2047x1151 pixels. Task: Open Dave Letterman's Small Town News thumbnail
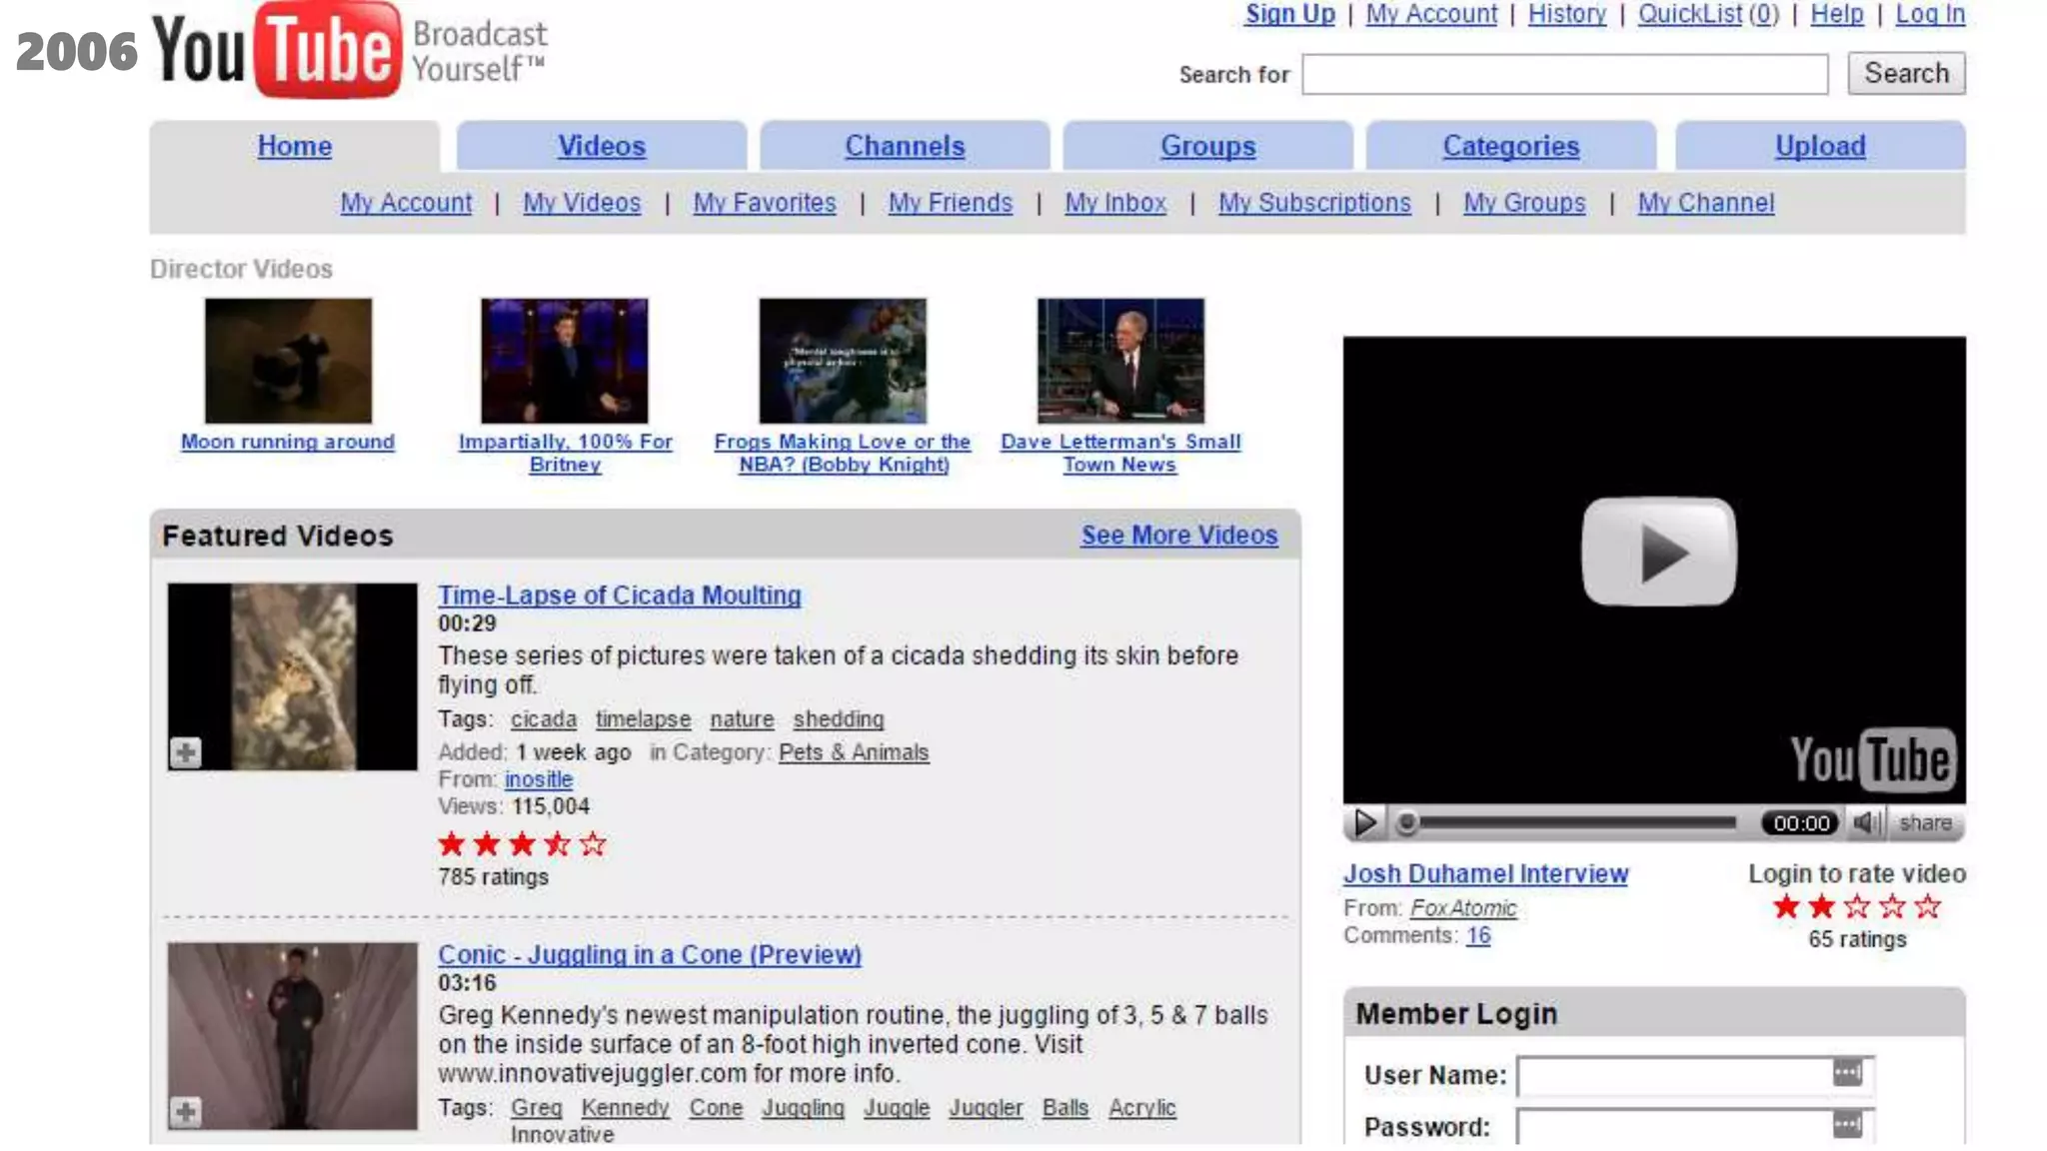[x=1120, y=361]
